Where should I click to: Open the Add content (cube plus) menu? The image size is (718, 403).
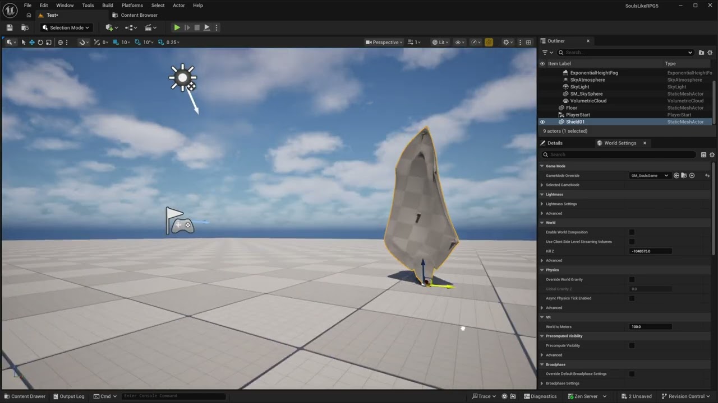click(111, 27)
